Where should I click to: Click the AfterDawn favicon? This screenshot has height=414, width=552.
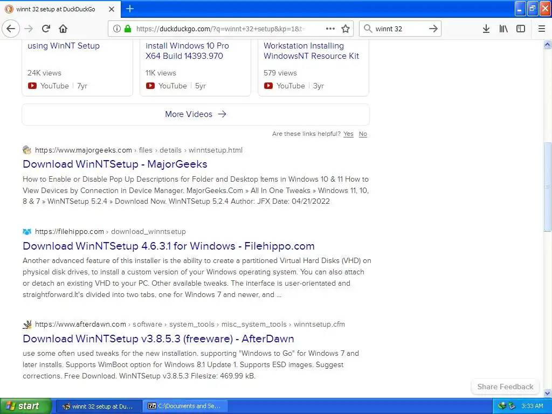[x=27, y=324]
